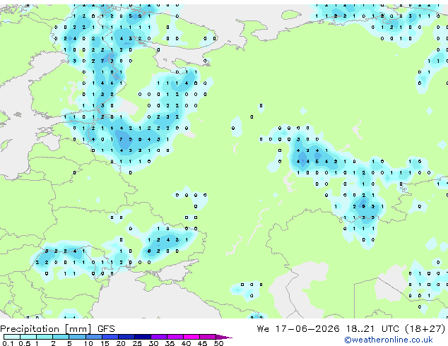
Task: Click the legend label '50'
Action: tap(219, 343)
